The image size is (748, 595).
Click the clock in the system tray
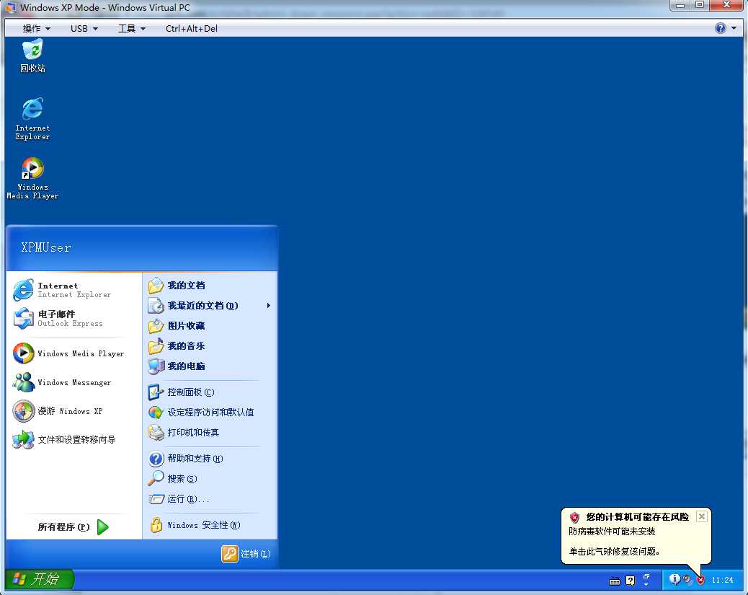[x=722, y=579]
